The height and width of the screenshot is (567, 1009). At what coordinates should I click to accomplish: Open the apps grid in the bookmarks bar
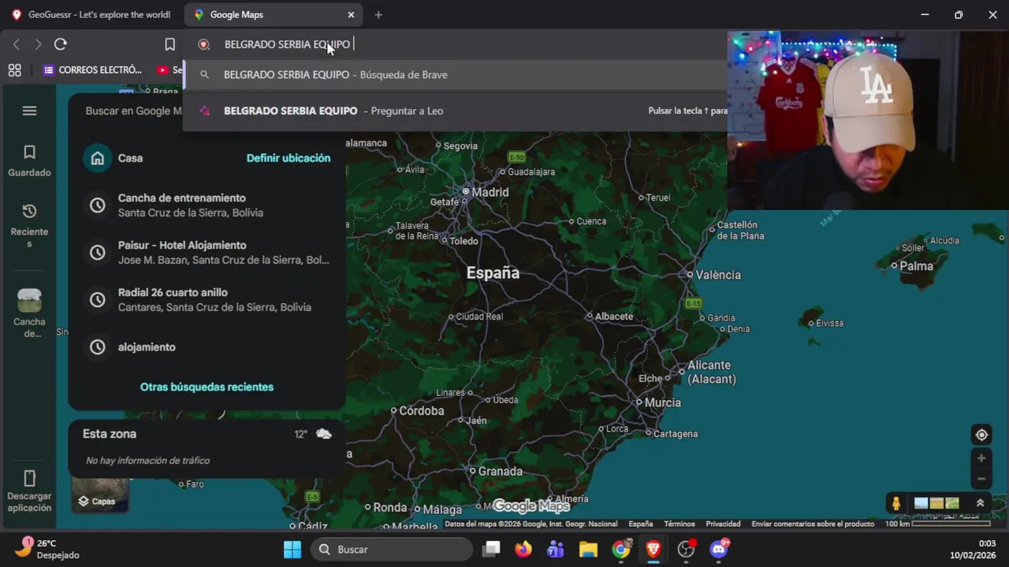coord(14,70)
